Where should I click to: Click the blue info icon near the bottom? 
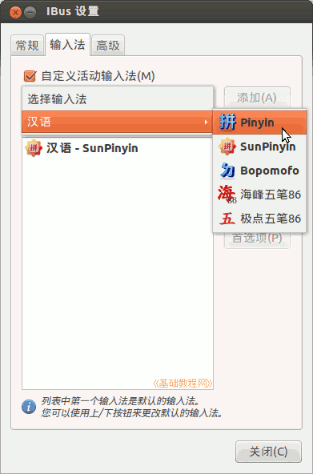[29, 407]
